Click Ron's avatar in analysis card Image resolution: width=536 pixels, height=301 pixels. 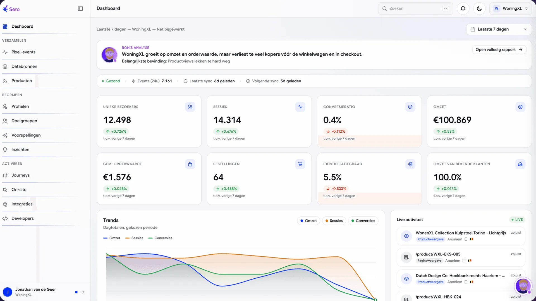pyautogui.click(x=109, y=54)
